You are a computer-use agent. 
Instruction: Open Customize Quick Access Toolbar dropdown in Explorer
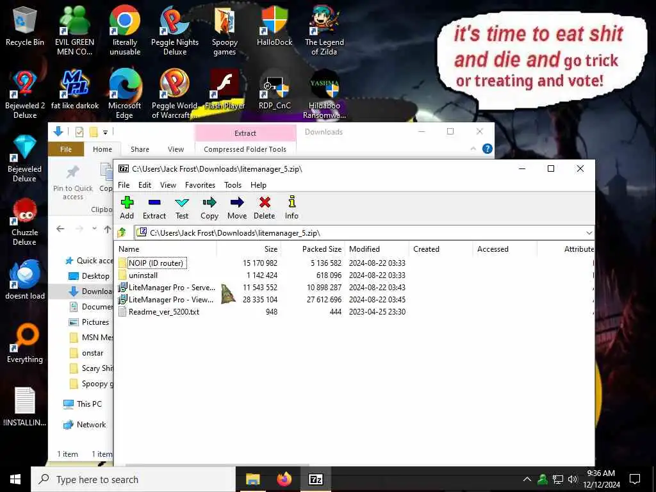[106, 132]
